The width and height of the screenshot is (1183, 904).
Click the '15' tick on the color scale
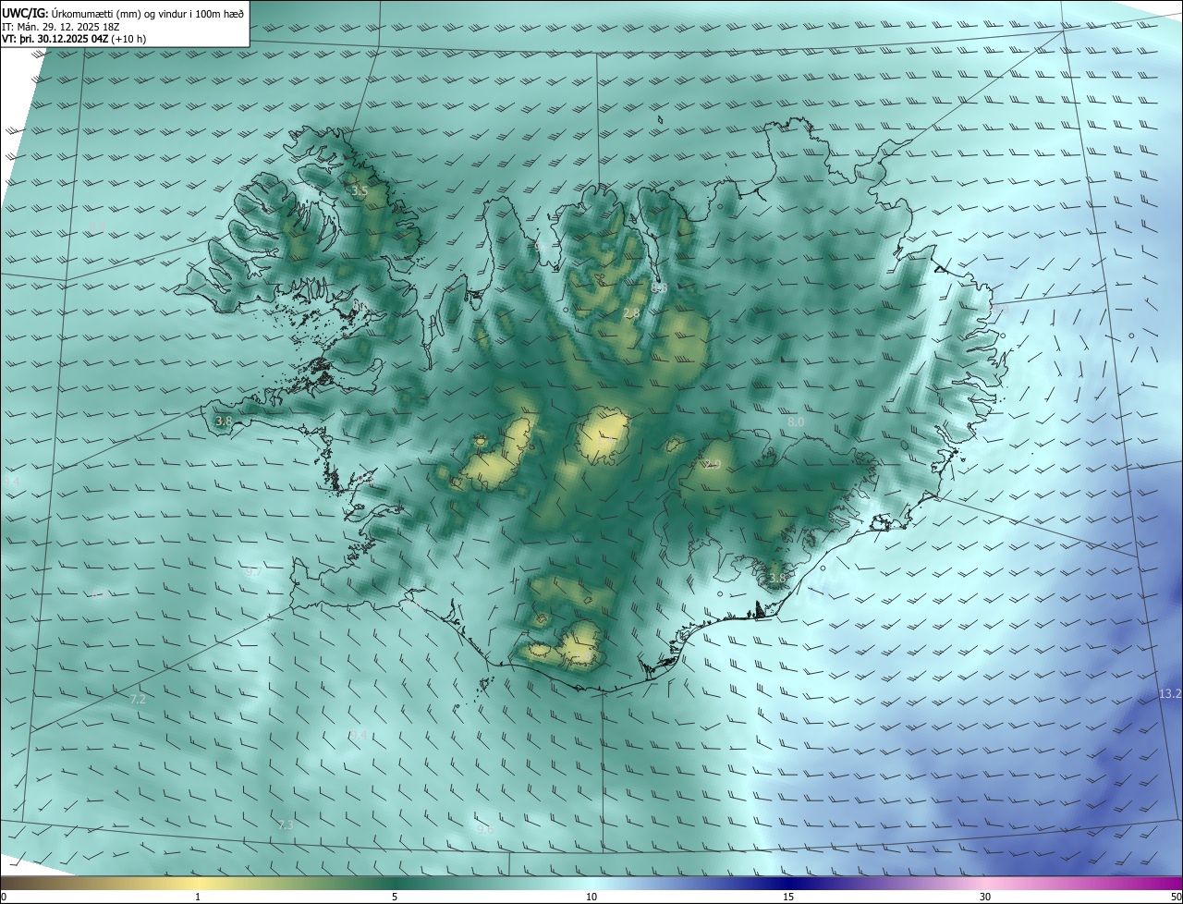(x=788, y=897)
